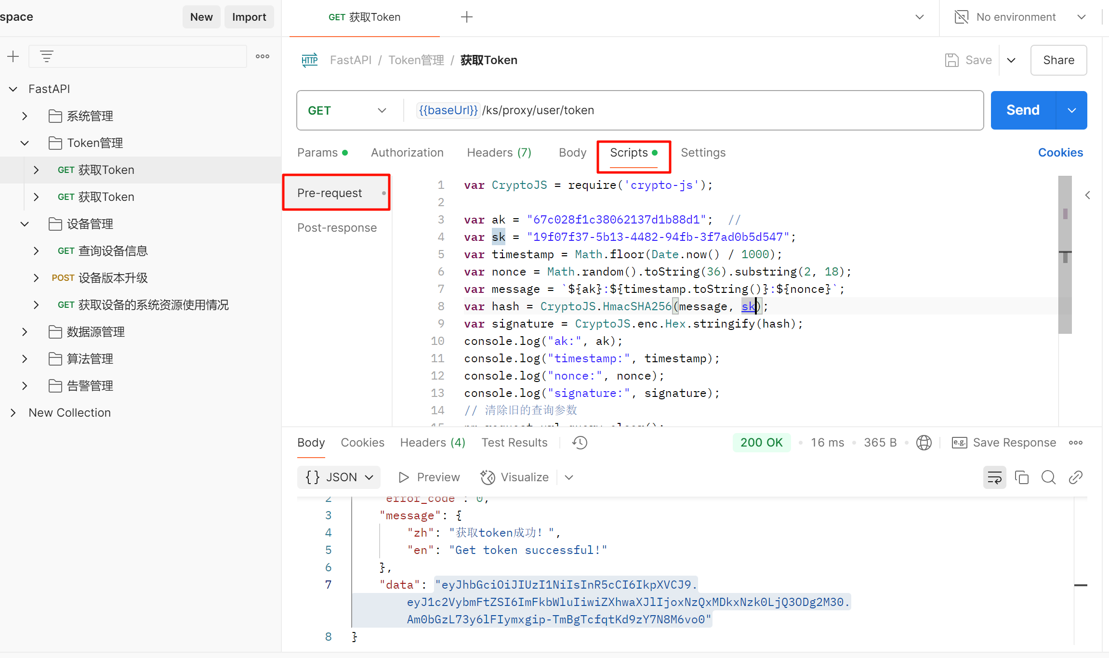This screenshot has height=658, width=1109.
Task: Change the GET method dropdown
Action: pos(347,110)
